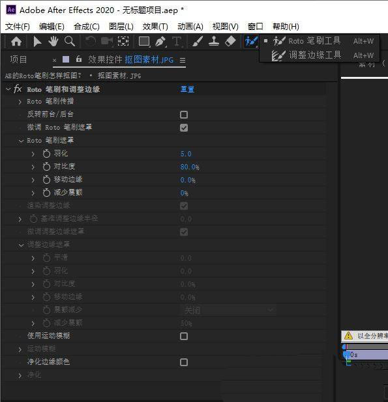
Task: Select the Eraser tool
Action: click(x=230, y=41)
